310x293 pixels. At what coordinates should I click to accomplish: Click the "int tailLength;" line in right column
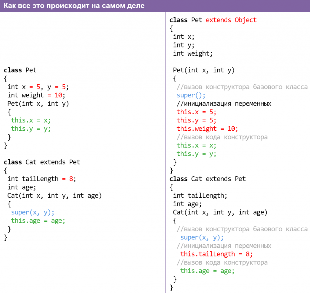pyautogui.click(x=200, y=196)
